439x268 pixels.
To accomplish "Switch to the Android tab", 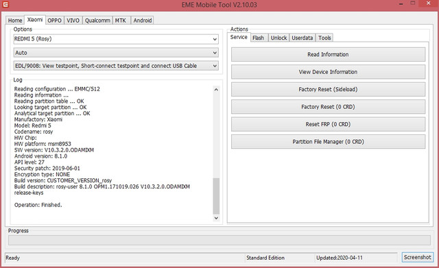I will tap(143, 21).
